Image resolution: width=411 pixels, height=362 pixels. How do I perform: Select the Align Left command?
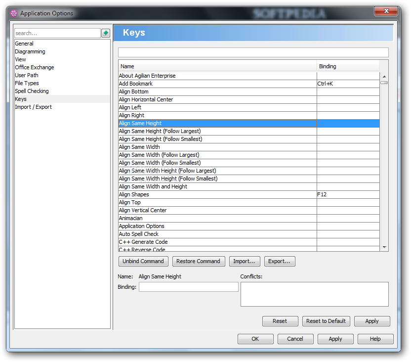pos(249,107)
